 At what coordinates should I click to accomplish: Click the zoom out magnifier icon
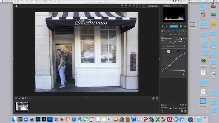pos(133,6)
